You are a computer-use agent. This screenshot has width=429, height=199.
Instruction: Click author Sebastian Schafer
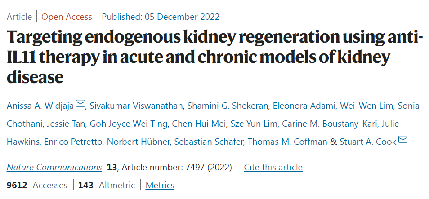[208, 142]
